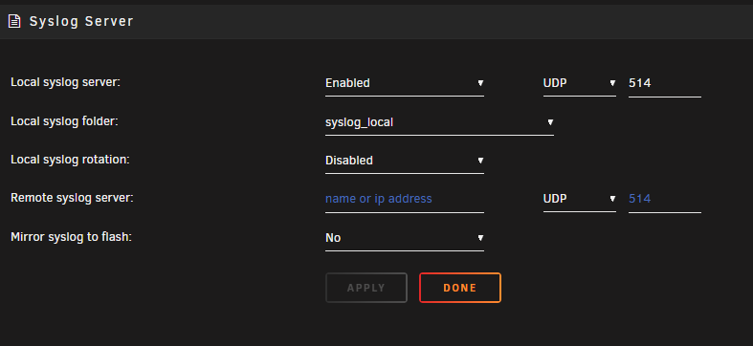The width and height of the screenshot is (753, 346).
Task: Click the arrow beside syslog_local
Action: pos(550,122)
